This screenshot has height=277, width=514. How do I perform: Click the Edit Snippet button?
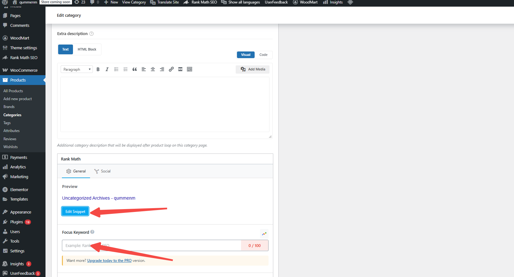[75, 212]
